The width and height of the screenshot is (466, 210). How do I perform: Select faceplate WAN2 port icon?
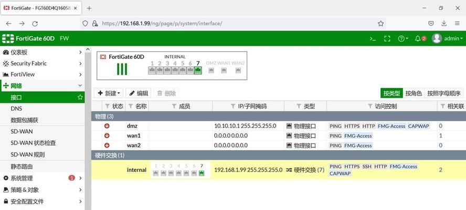tap(238, 70)
